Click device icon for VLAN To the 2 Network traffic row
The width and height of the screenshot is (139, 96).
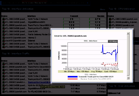coord(4,76)
